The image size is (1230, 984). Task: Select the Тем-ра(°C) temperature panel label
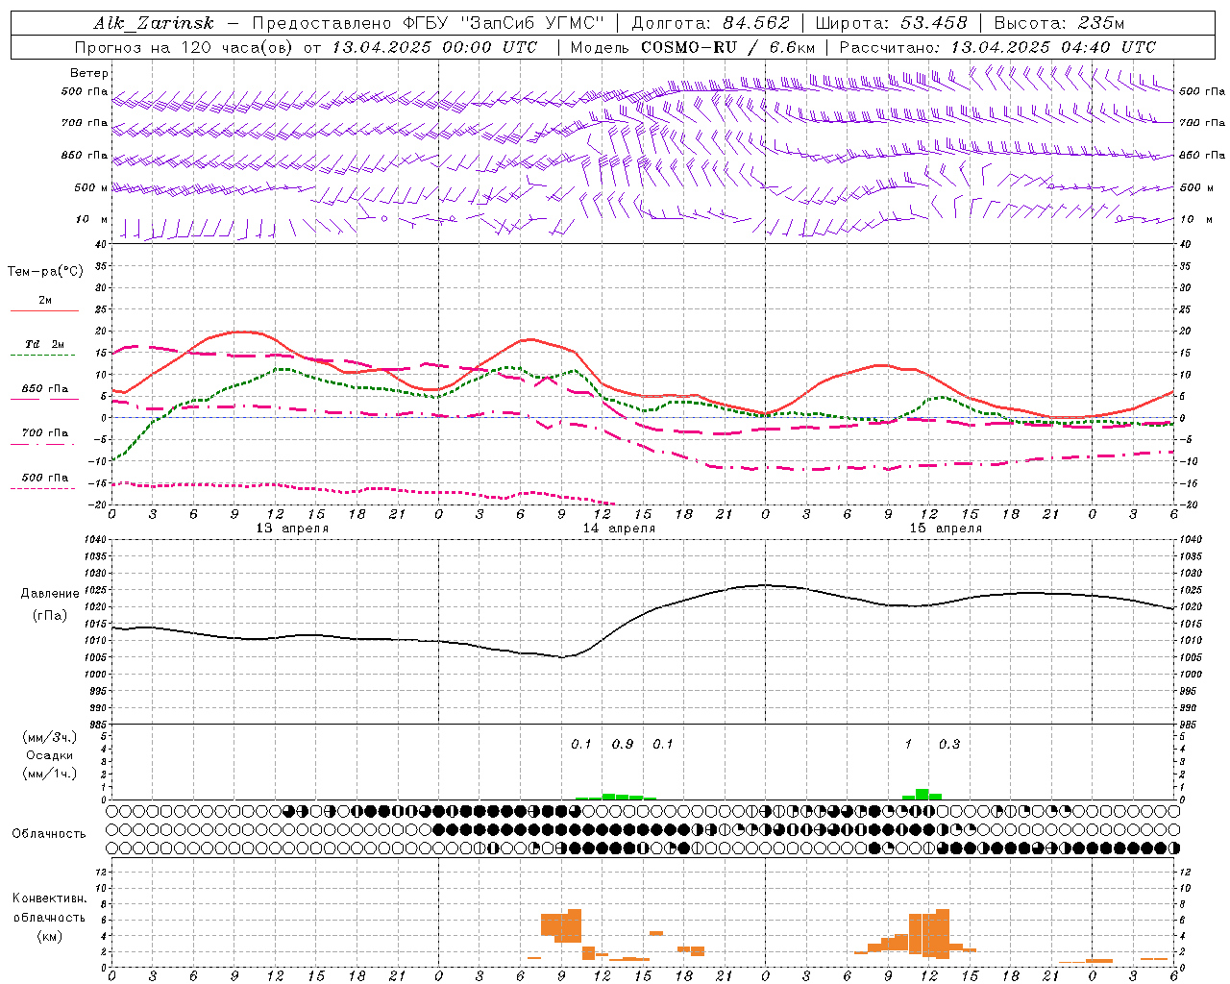(x=45, y=272)
